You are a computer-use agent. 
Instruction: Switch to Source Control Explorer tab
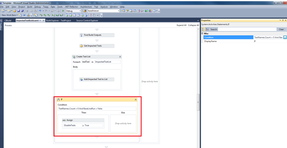click(87, 20)
